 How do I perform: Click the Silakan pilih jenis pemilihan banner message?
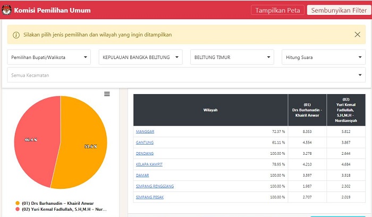(x=97, y=35)
